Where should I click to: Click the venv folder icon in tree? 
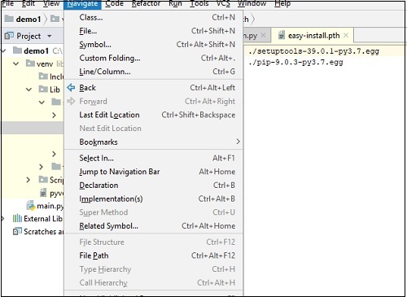(30, 63)
